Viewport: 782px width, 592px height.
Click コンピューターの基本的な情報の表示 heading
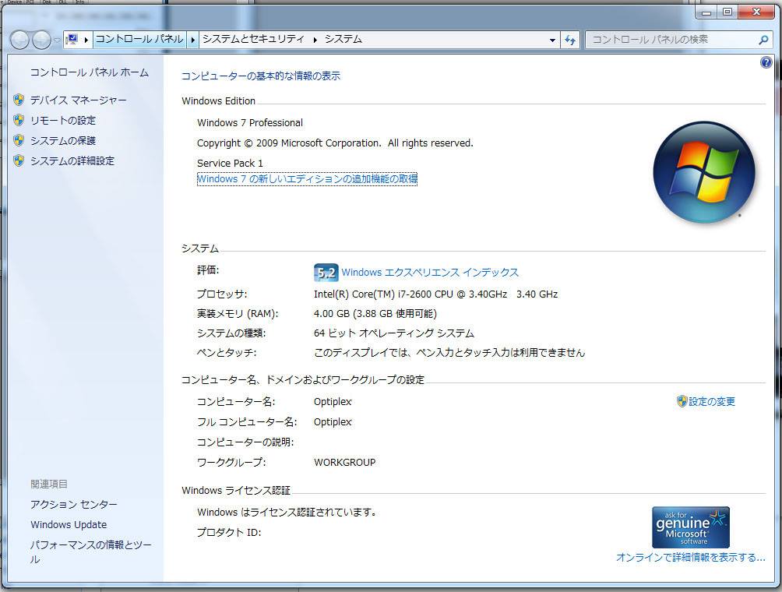coord(261,76)
